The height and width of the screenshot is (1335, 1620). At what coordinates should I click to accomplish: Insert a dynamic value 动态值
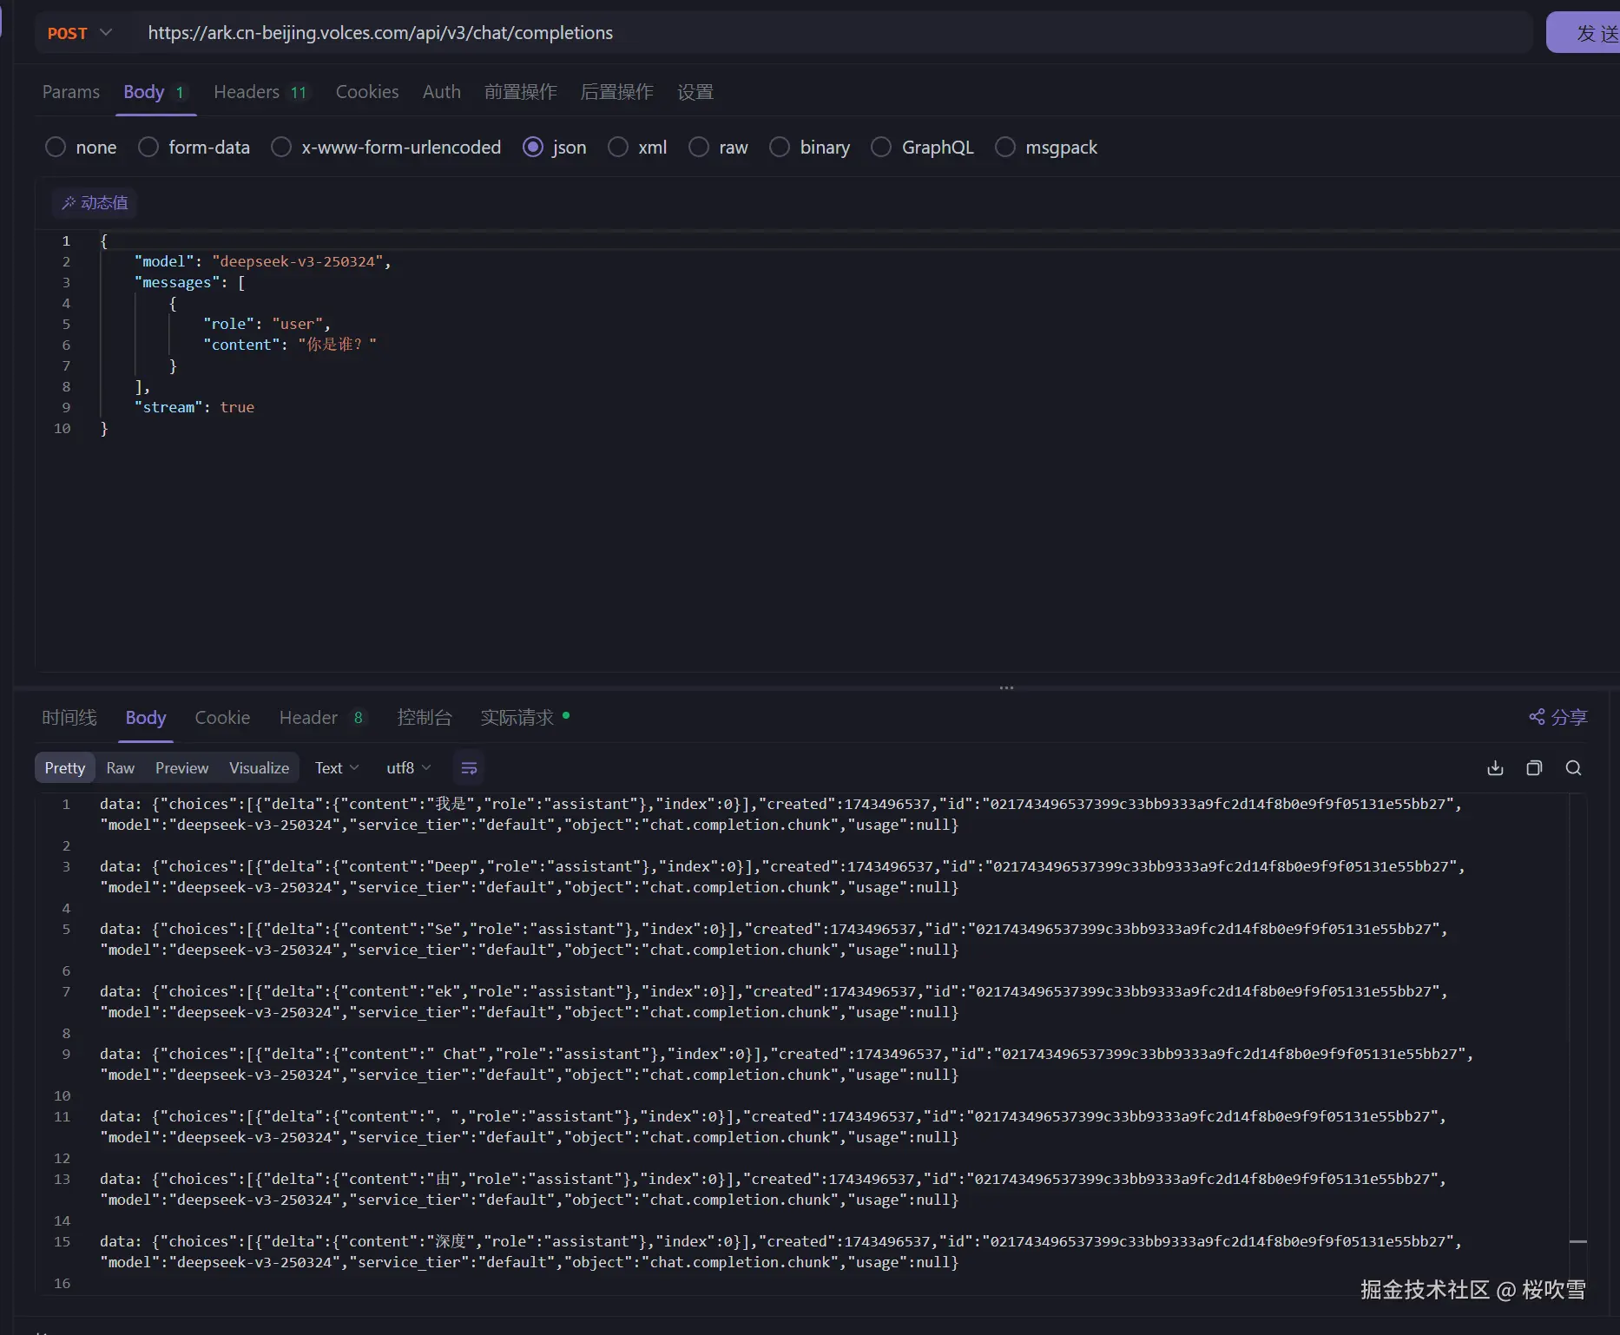tap(95, 202)
